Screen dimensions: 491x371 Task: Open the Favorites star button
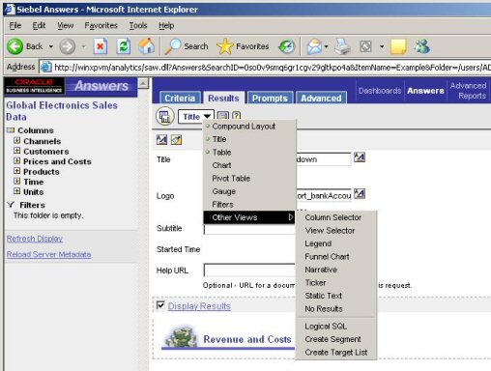[243, 46]
